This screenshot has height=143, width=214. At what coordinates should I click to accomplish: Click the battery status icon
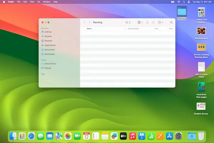173,2
